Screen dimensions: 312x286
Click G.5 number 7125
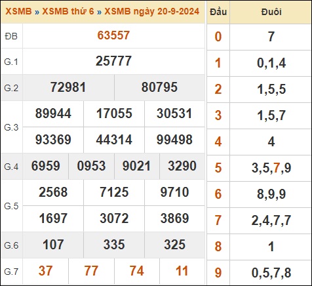point(114,192)
